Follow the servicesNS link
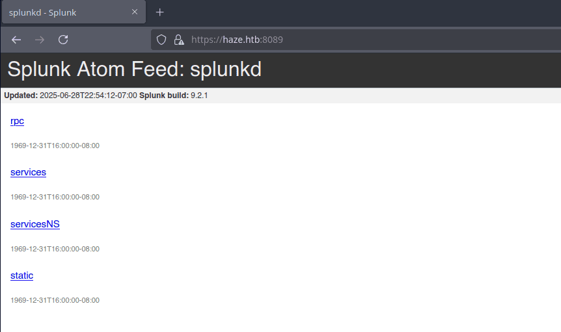The height and width of the screenshot is (332, 561). point(35,224)
